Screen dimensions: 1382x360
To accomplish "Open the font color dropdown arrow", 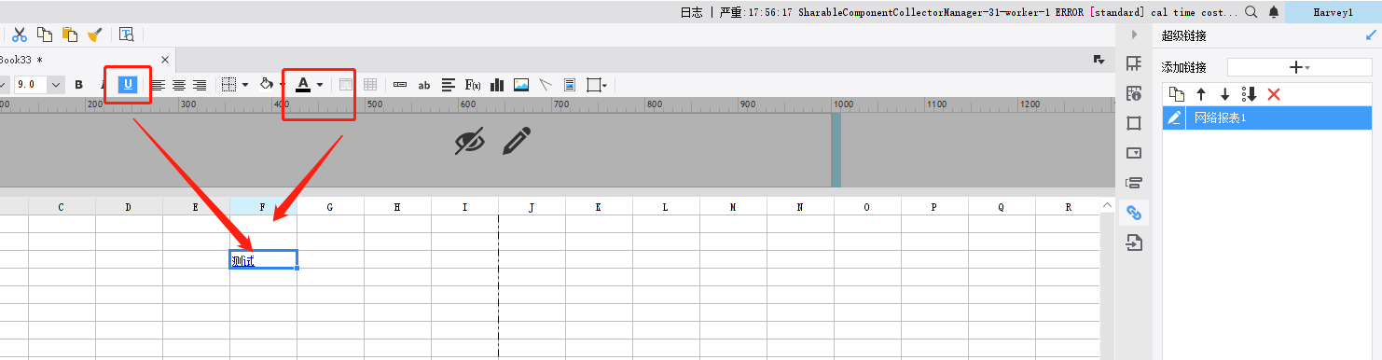I will (x=320, y=85).
